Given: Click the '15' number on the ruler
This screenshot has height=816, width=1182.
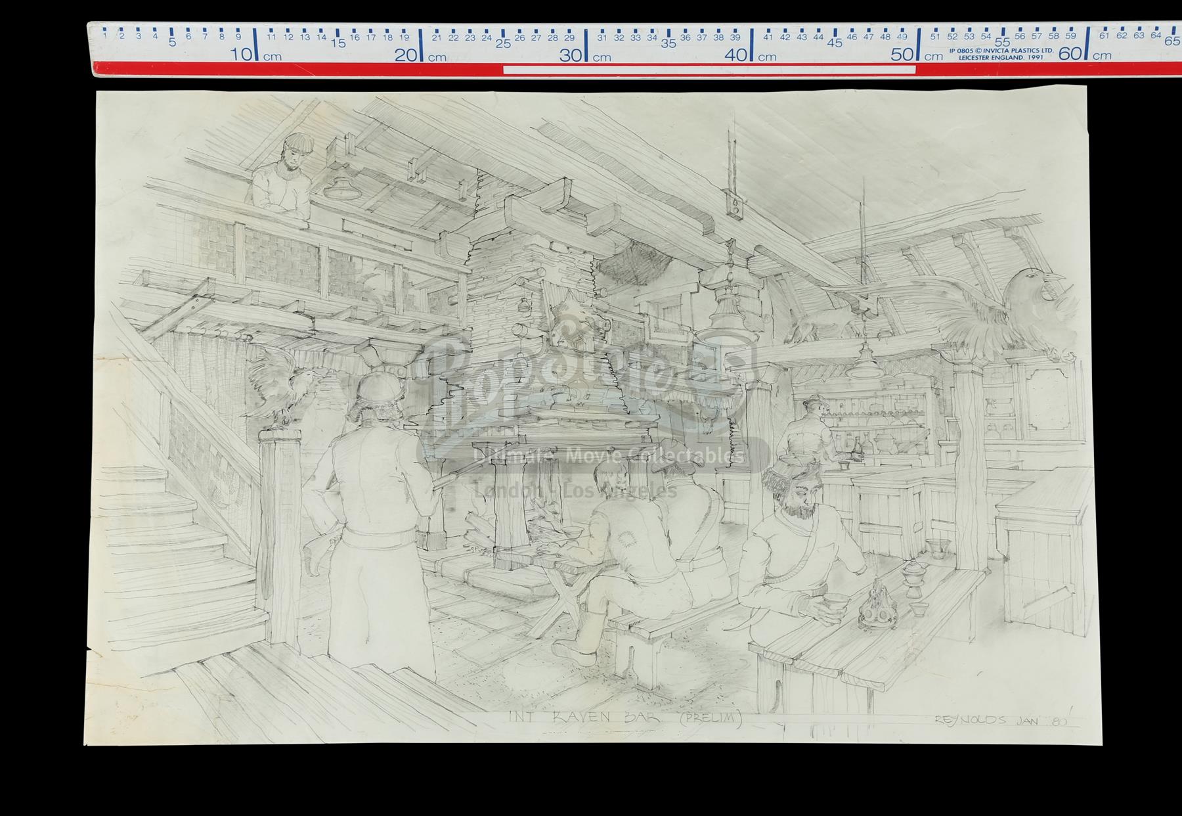Looking at the screenshot, I should [338, 43].
